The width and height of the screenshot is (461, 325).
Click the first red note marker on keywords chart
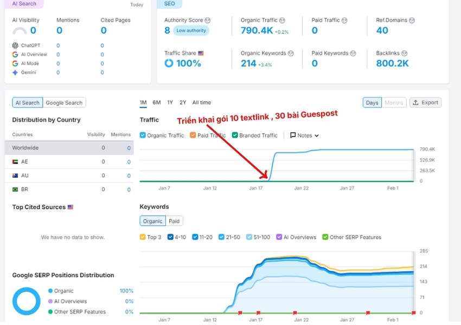240,313
